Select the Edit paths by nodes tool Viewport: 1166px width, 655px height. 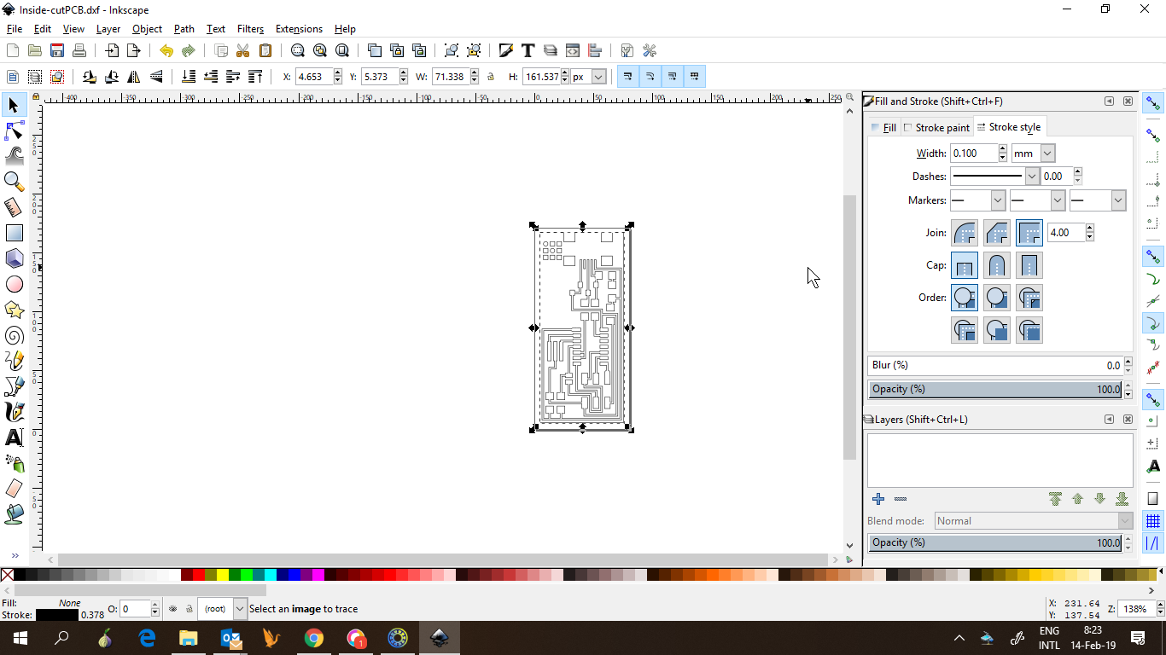point(14,130)
